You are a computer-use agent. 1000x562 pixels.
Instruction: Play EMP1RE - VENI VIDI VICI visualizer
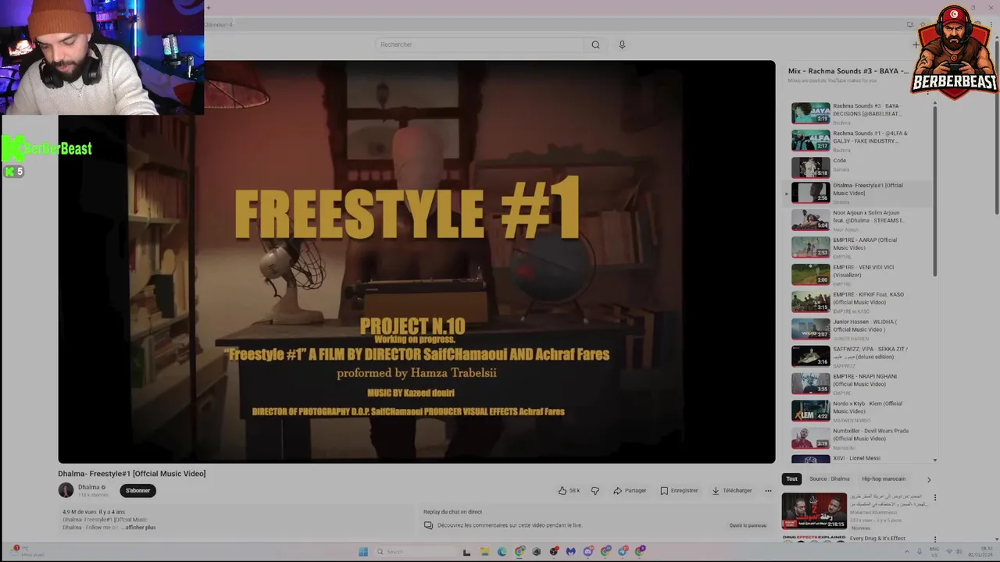click(859, 275)
